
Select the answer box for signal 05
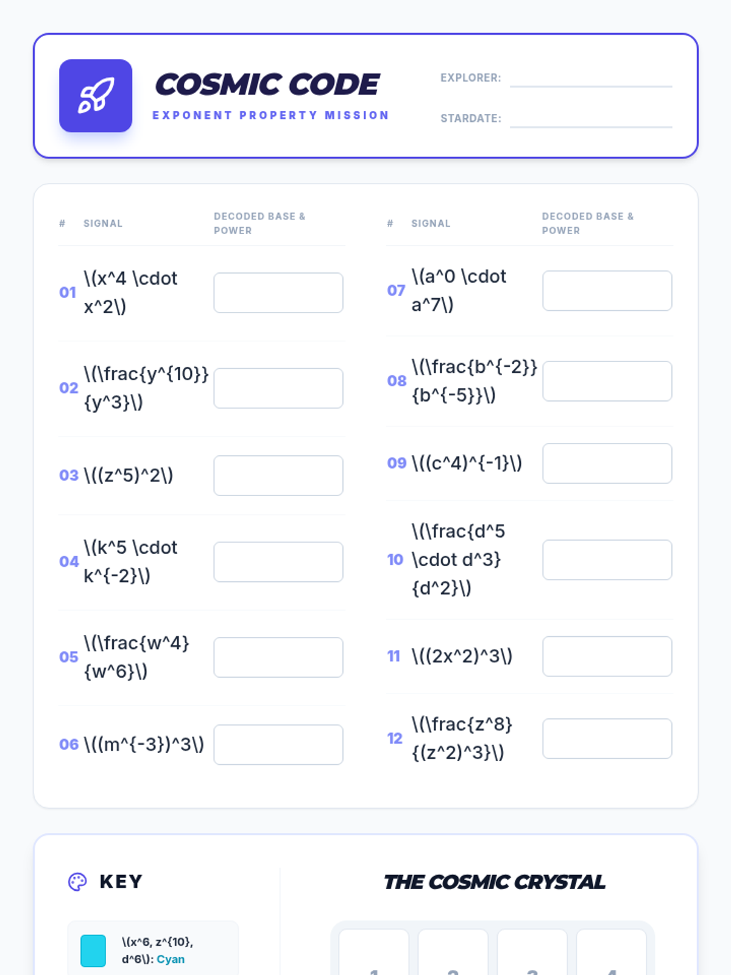278,658
